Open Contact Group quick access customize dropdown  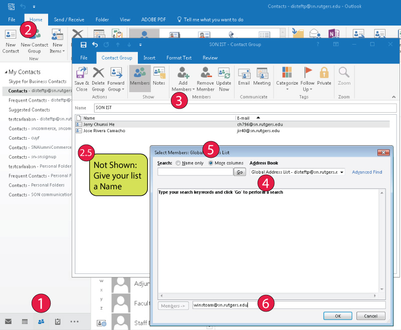point(140,45)
